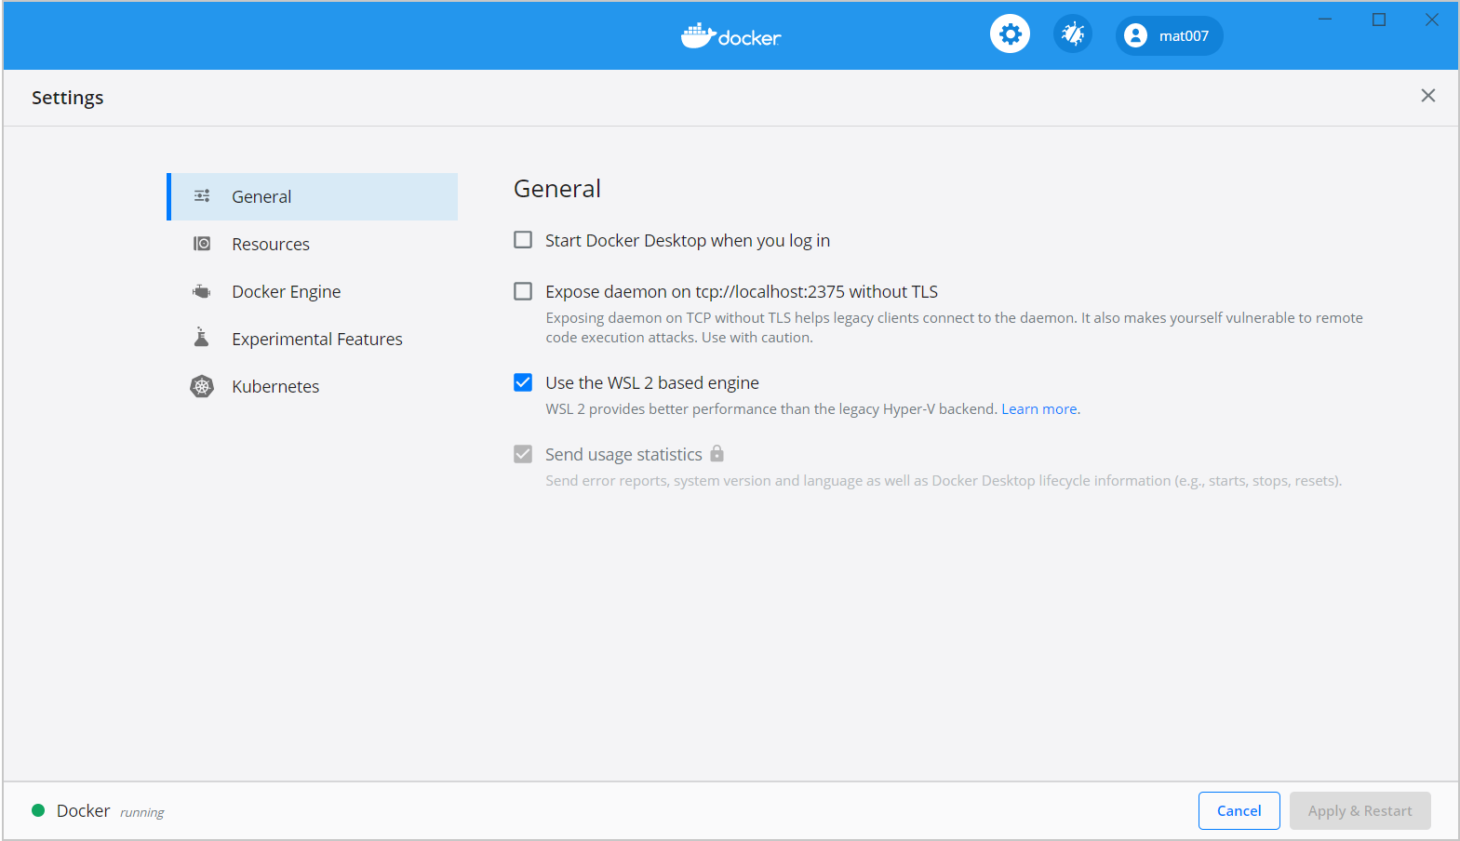
Task: Click the Docker Engine whale icon
Action: pos(201,291)
